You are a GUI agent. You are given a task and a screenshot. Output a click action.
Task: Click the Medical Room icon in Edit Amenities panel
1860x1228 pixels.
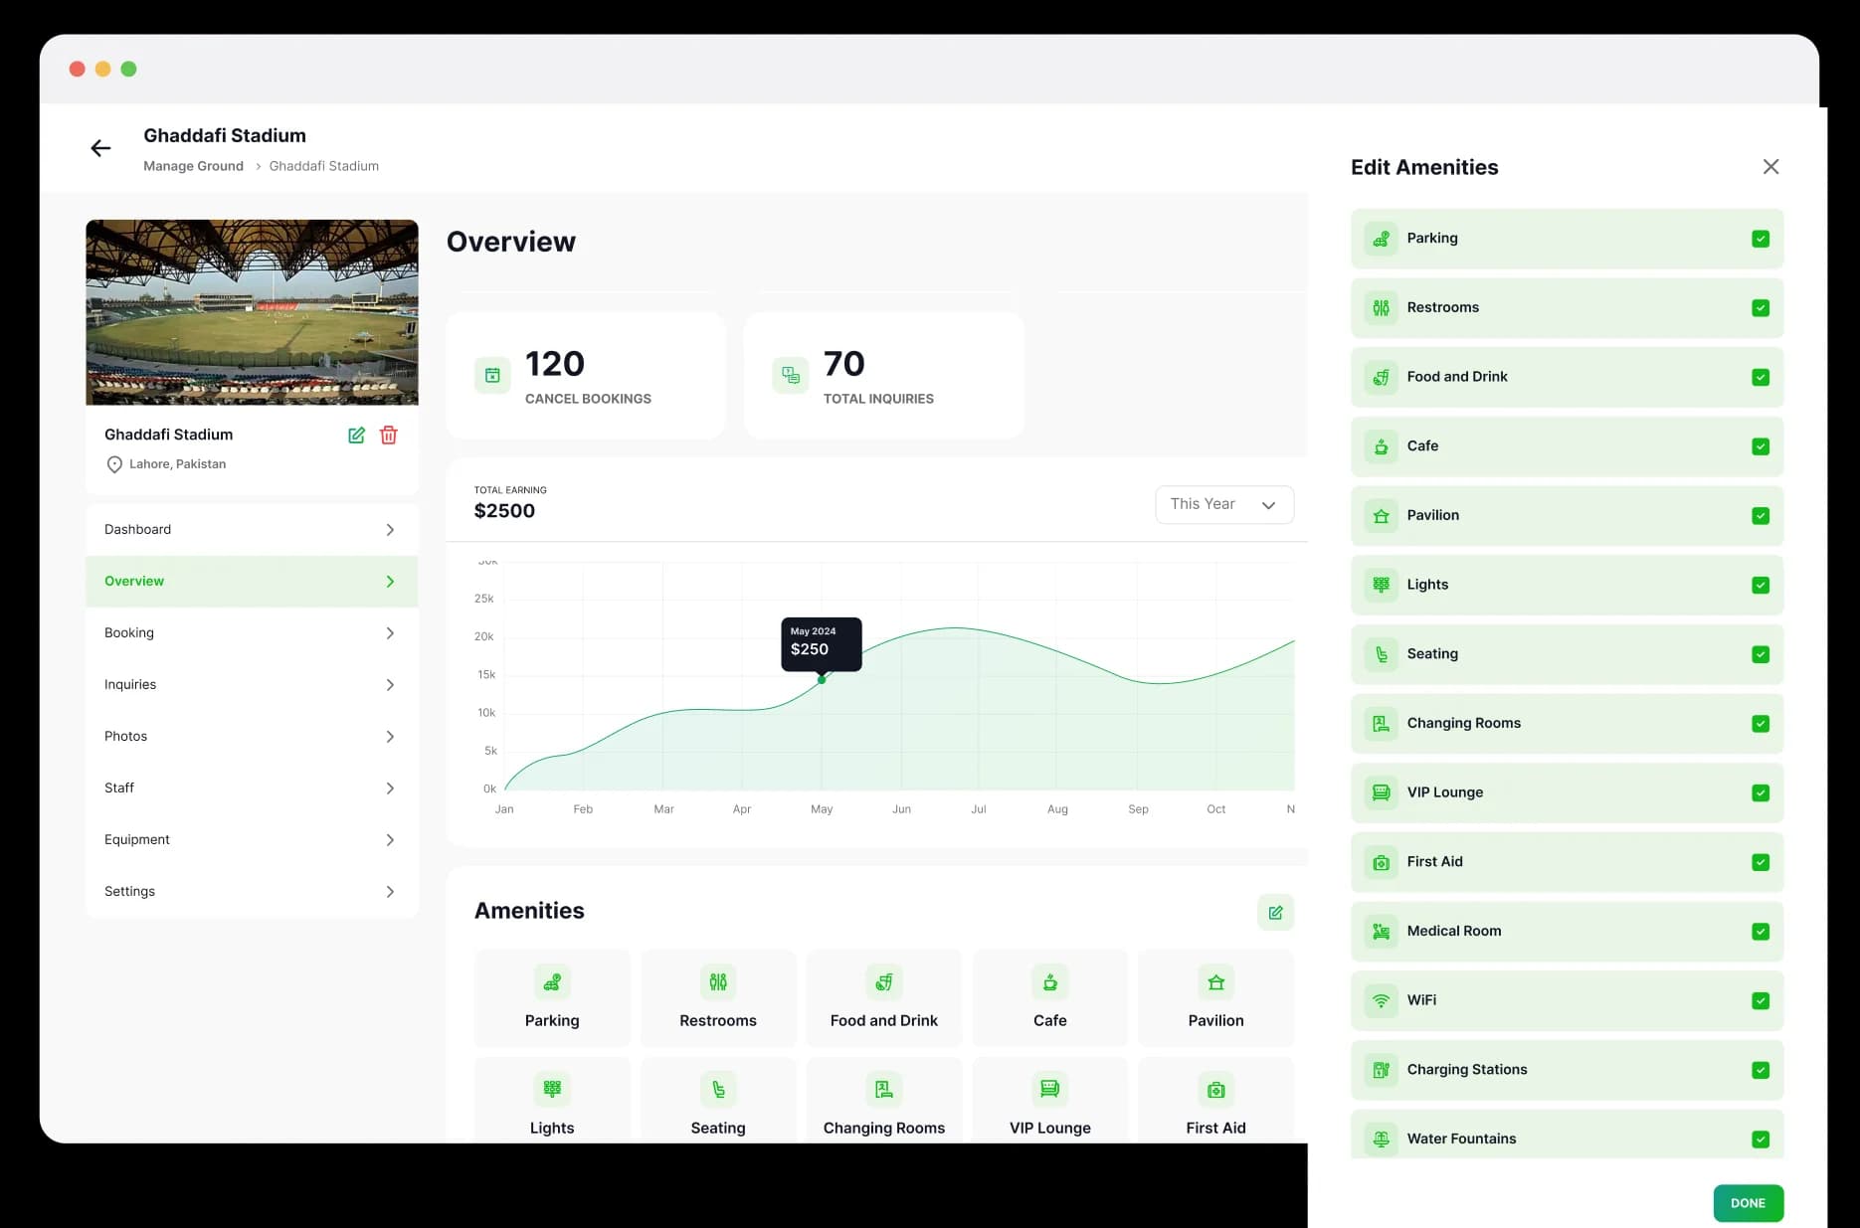click(x=1382, y=932)
